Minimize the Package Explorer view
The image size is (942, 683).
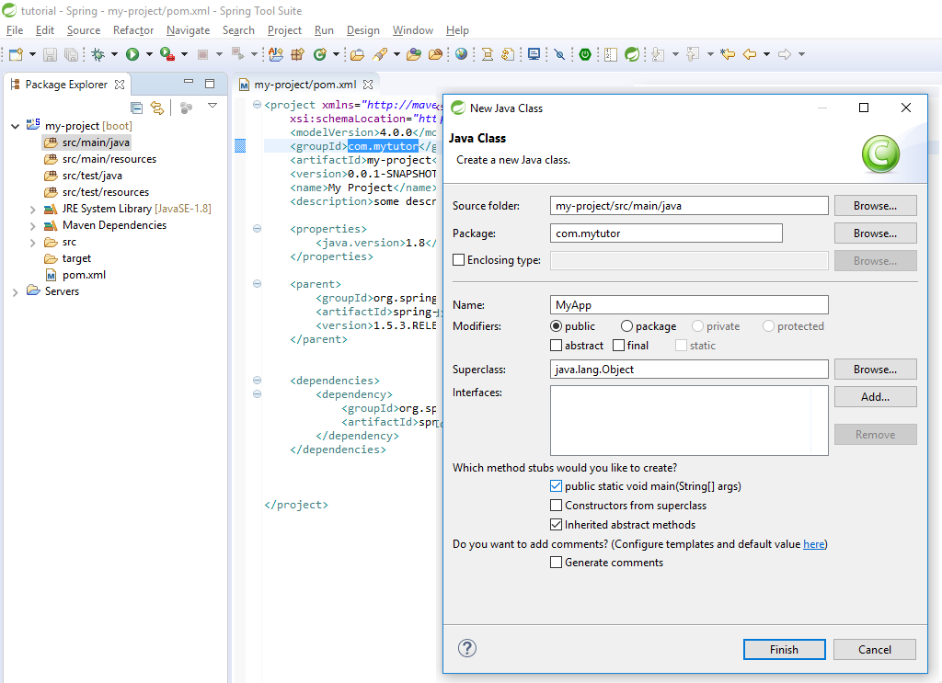click(189, 82)
